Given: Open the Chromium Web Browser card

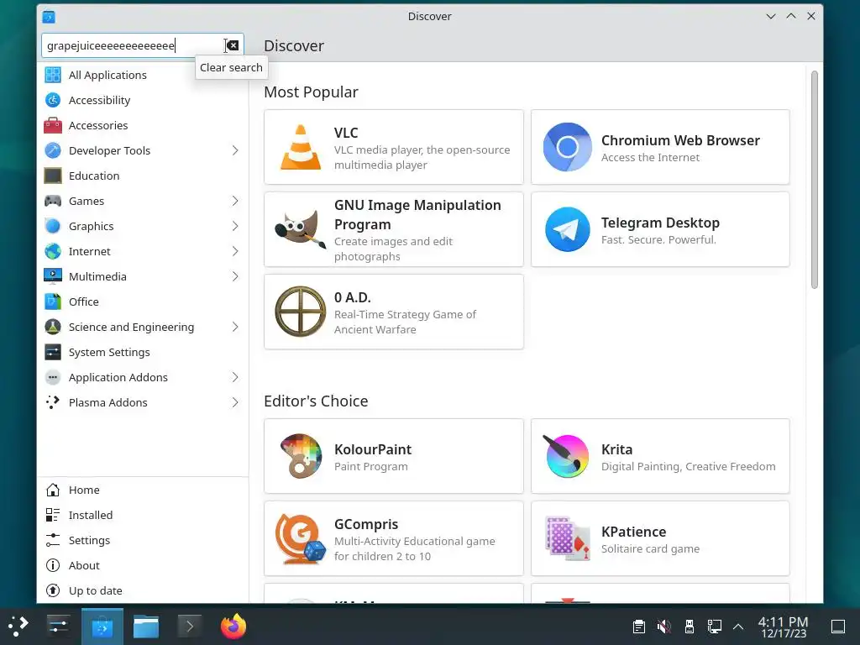Looking at the screenshot, I should coord(660,147).
